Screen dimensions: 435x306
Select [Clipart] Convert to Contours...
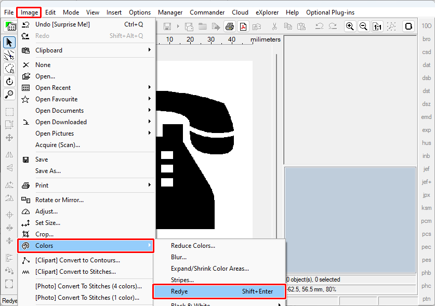point(86,260)
